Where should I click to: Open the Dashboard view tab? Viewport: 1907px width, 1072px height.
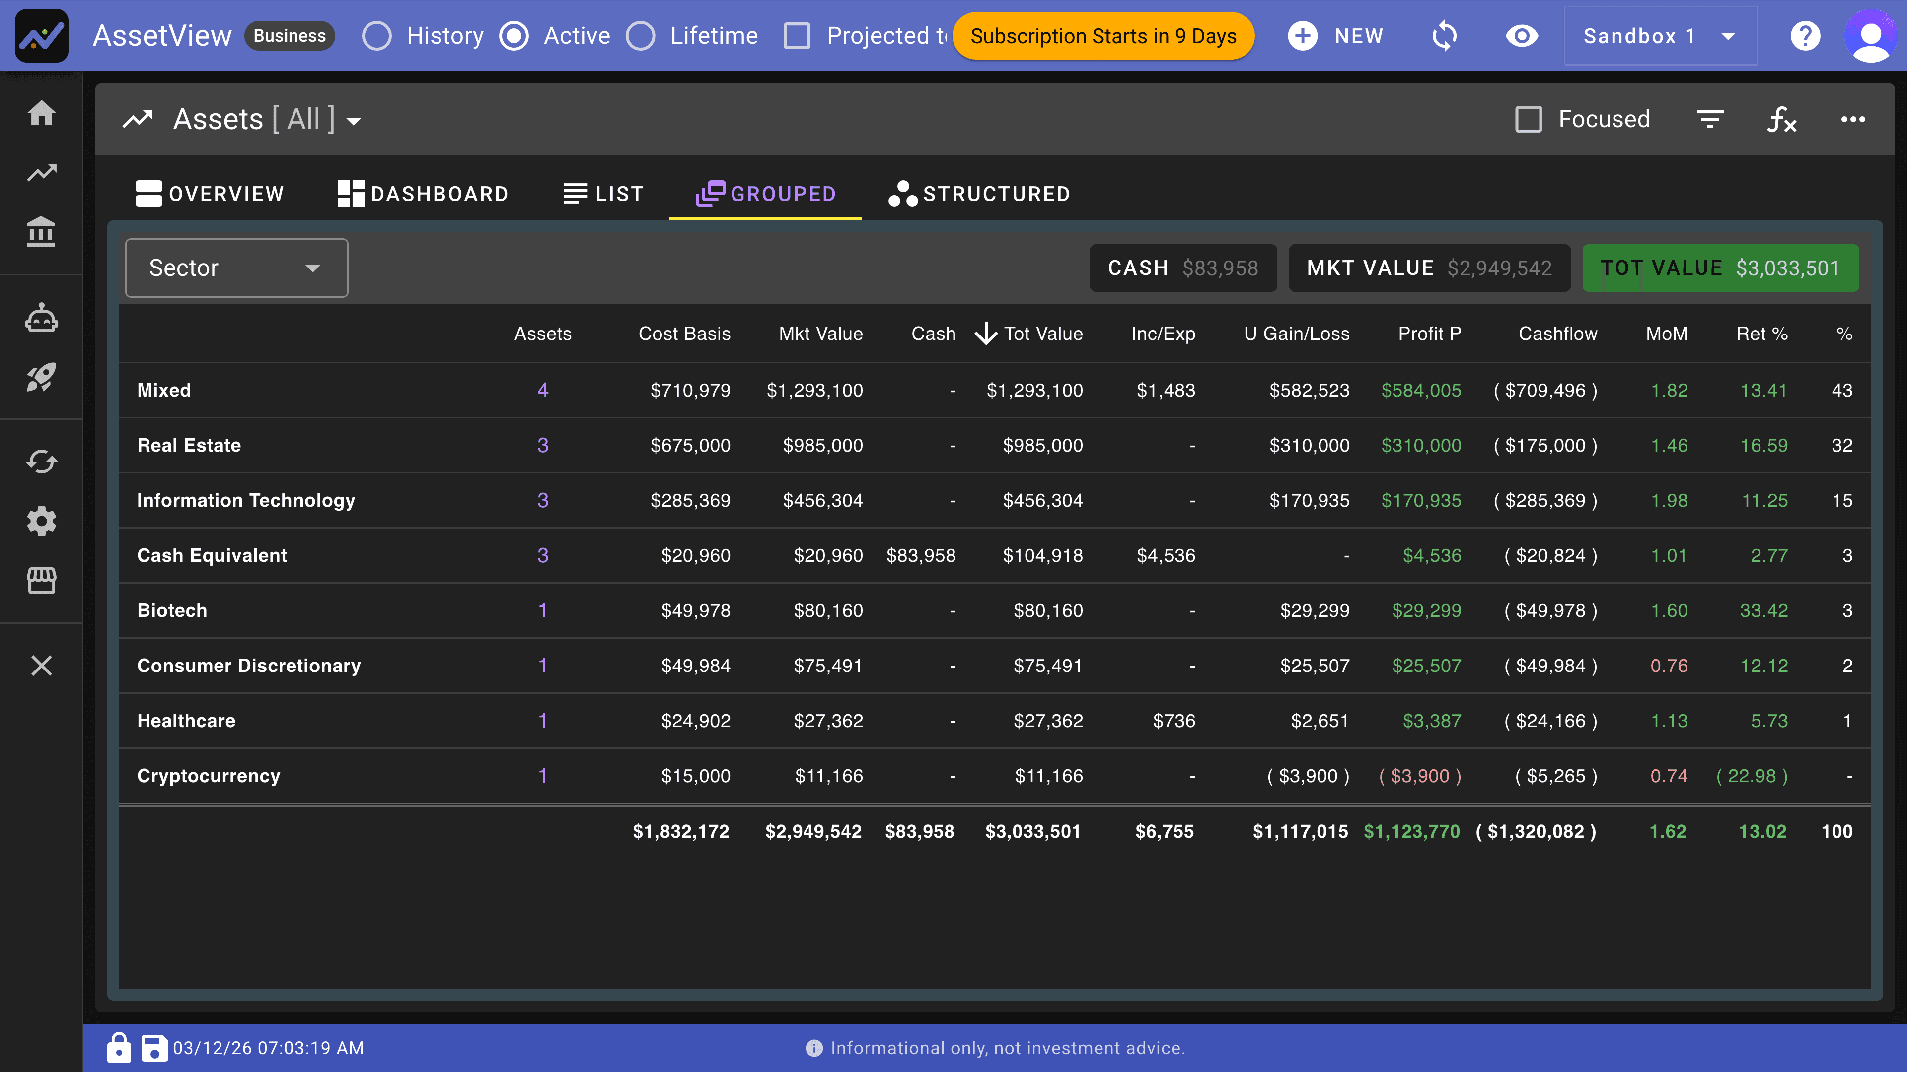422,194
